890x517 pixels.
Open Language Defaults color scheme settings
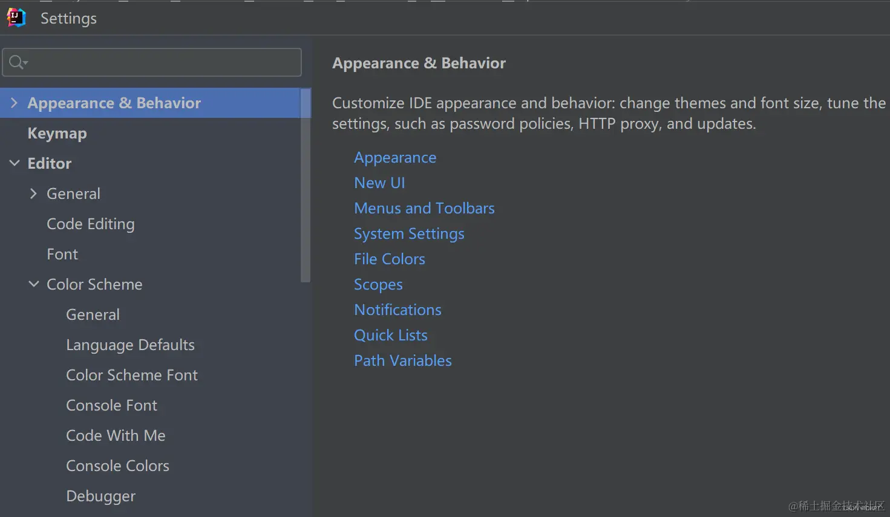(x=130, y=345)
